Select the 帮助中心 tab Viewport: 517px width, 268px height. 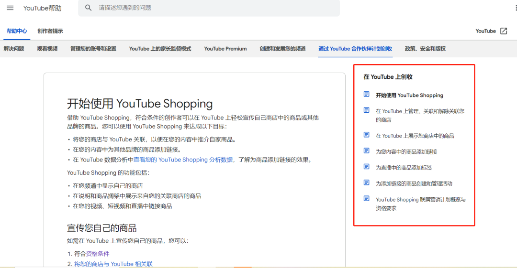17,31
